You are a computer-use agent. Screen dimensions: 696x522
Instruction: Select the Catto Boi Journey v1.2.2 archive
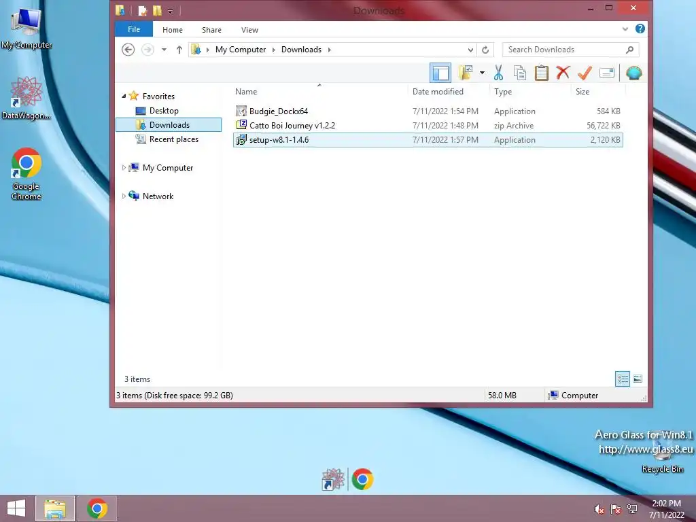click(428, 125)
